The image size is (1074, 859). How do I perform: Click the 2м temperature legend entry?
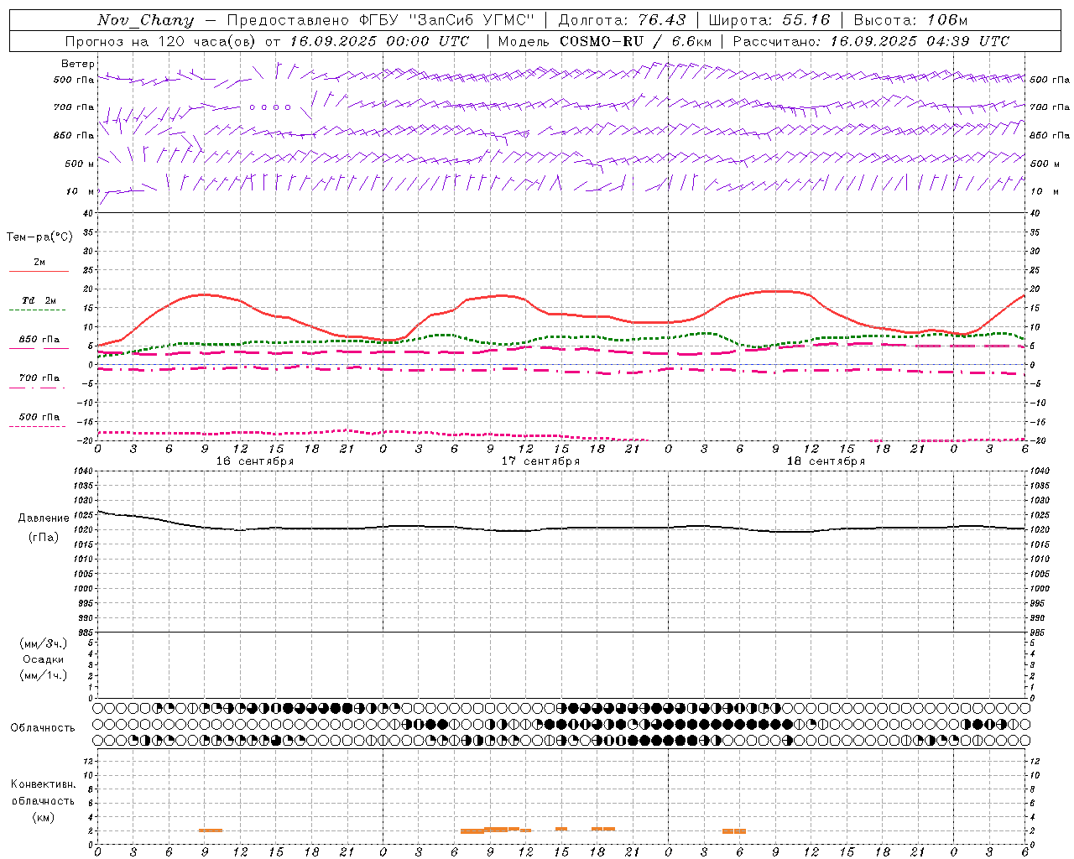(39, 263)
